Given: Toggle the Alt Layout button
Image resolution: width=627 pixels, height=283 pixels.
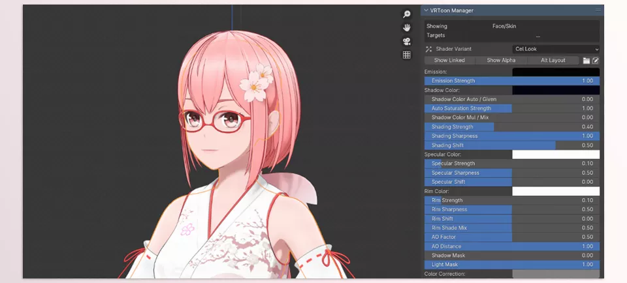Looking at the screenshot, I should click(x=553, y=60).
